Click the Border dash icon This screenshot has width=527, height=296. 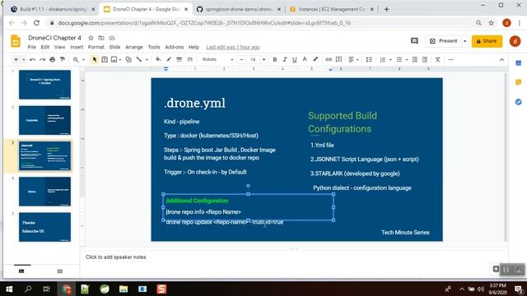tap(190, 60)
